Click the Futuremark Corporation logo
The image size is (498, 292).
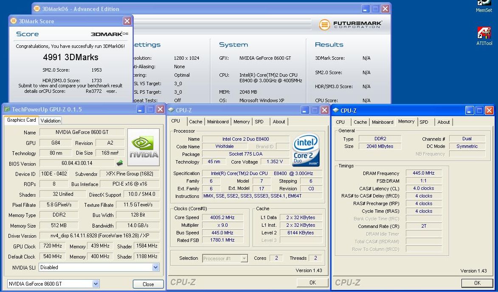350,25
